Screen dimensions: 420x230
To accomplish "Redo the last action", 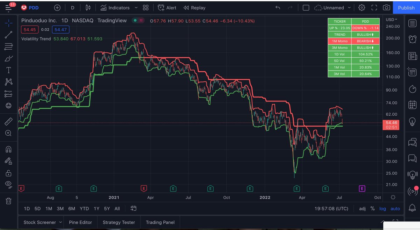I will pyautogui.click(x=290, y=7).
